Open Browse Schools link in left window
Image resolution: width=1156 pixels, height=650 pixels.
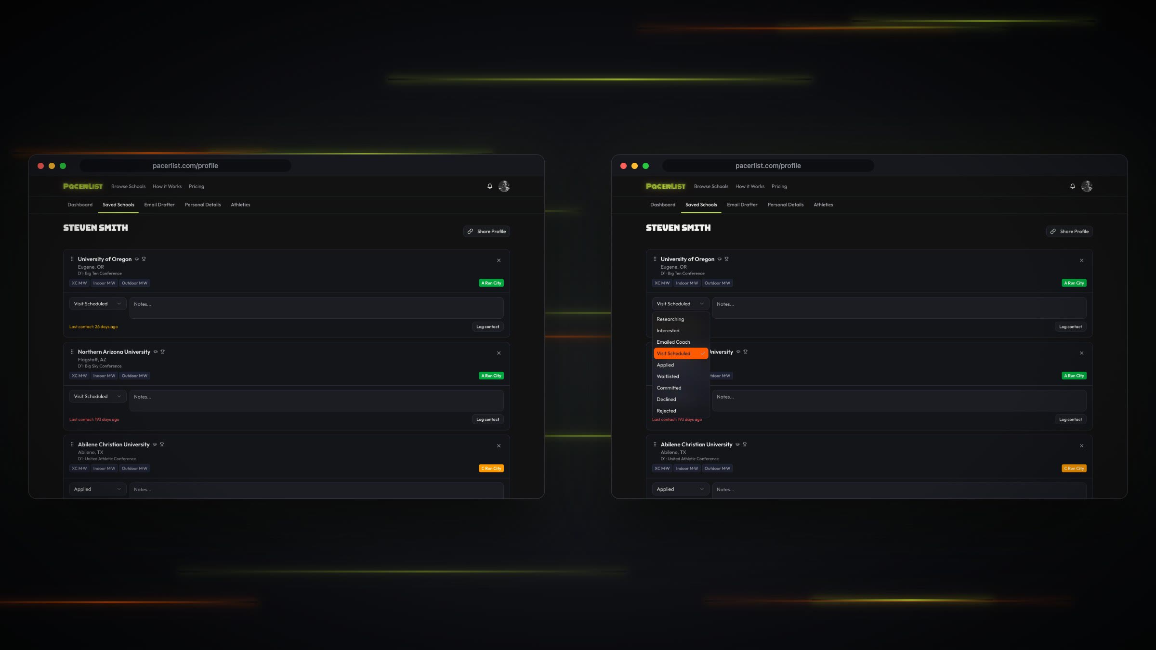[128, 186]
